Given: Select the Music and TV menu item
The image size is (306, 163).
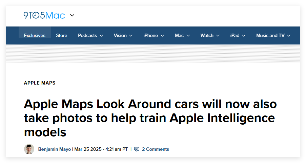Looking at the screenshot, I should click(x=270, y=35).
